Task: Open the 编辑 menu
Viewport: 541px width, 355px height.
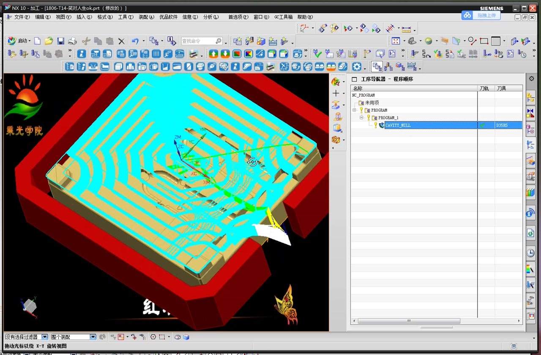Action: [x=43, y=17]
